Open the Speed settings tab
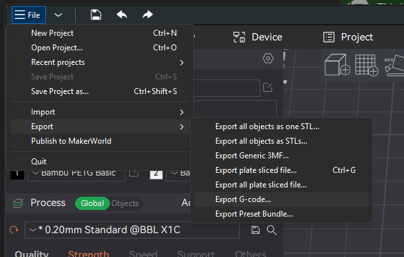The width and height of the screenshot is (404, 257). coord(143,254)
